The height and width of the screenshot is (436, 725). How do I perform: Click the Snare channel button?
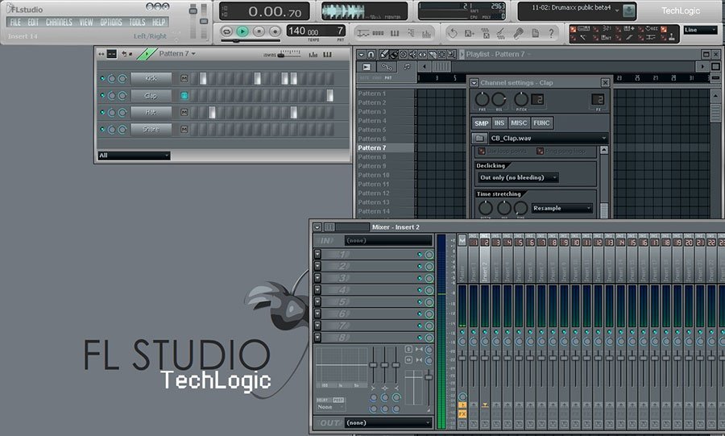[x=151, y=130]
